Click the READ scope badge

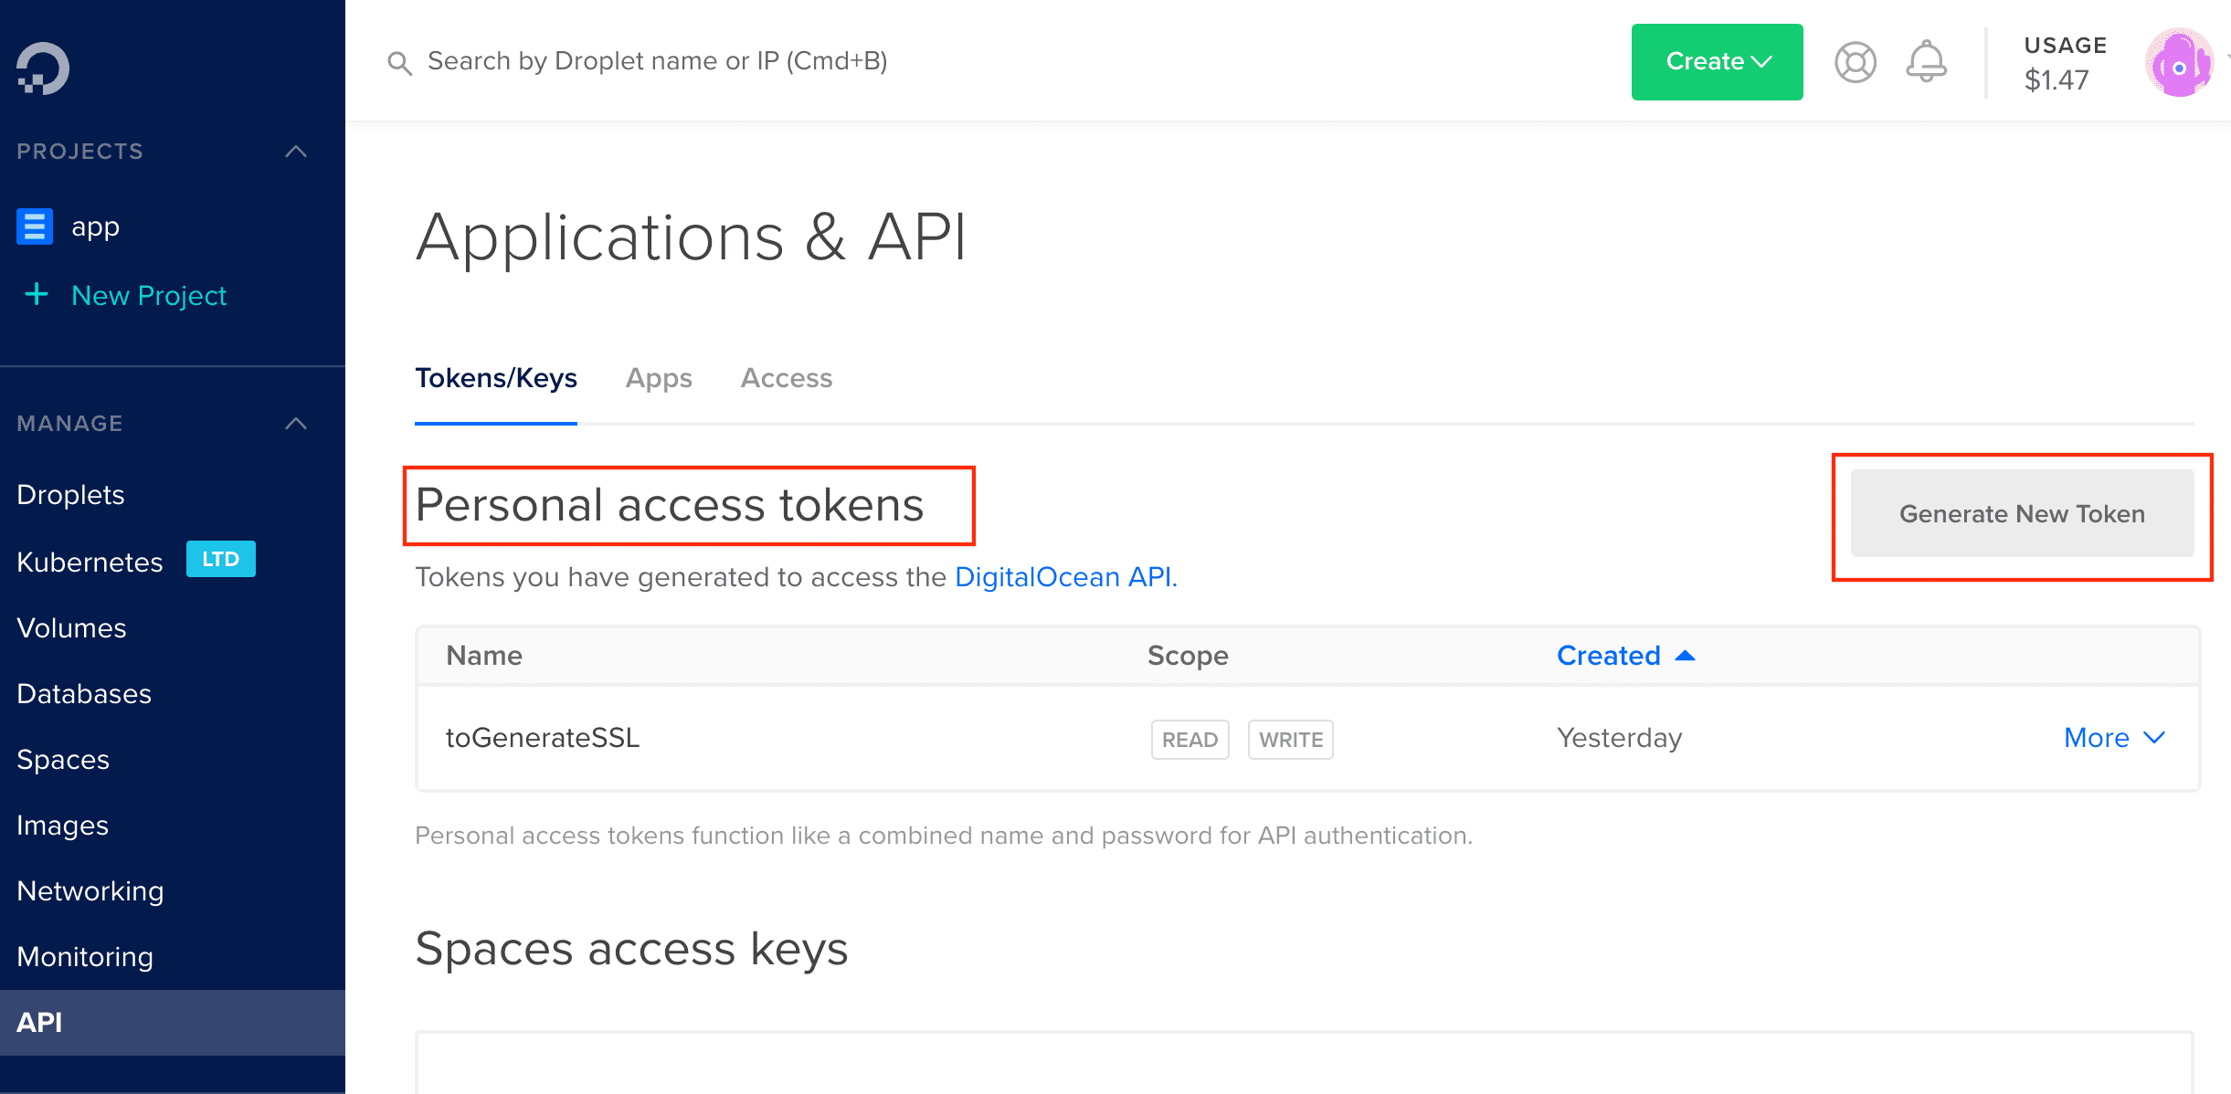[x=1190, y=740]
